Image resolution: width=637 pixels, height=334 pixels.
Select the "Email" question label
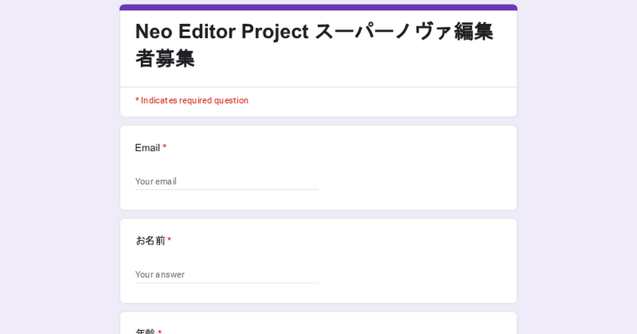[147, 148]
